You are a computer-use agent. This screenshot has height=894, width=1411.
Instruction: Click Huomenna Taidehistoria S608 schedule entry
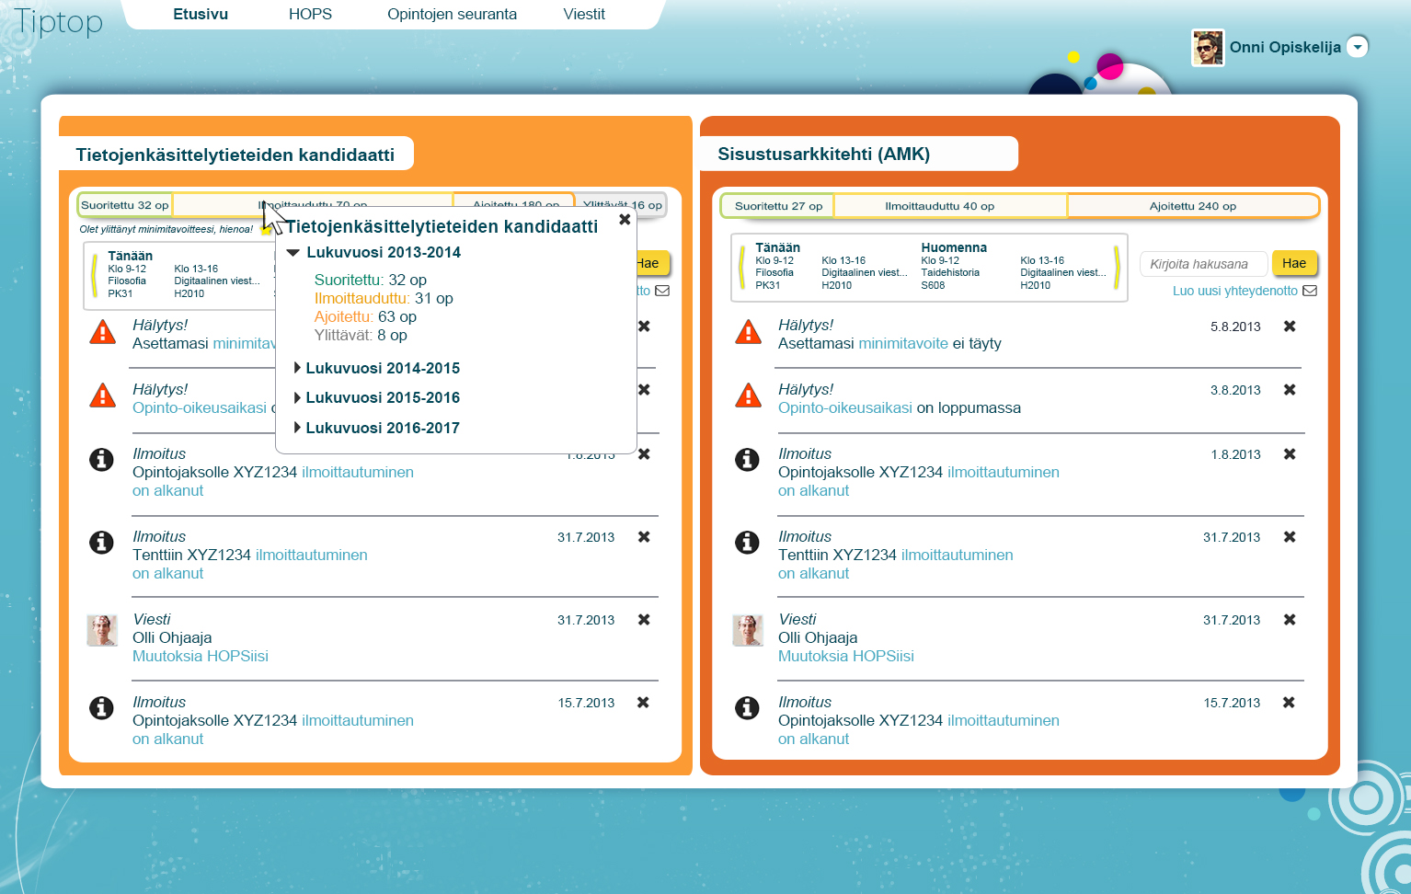[x=952, y=267]
